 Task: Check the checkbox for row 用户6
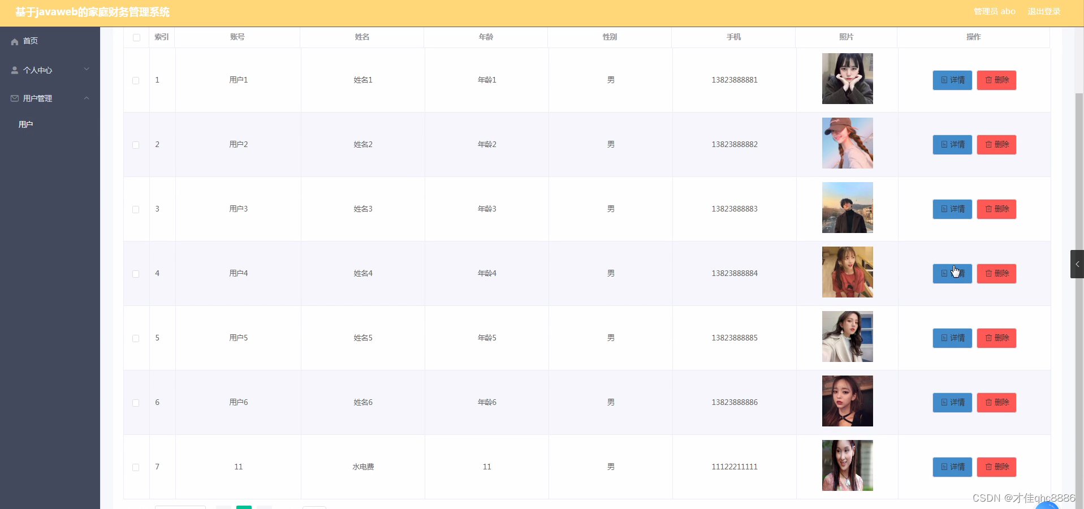[136, 403]
